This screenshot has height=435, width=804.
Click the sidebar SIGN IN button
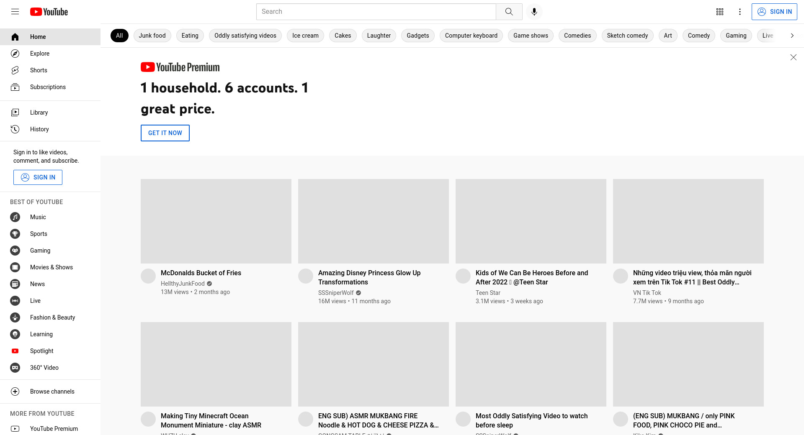(x=38, y=177)
